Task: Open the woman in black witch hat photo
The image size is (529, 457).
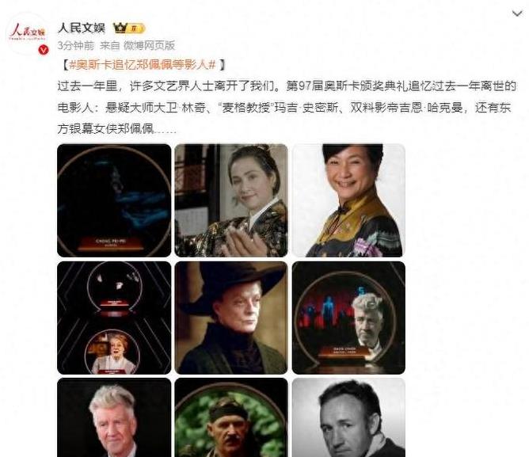Action: pos(231,318)
